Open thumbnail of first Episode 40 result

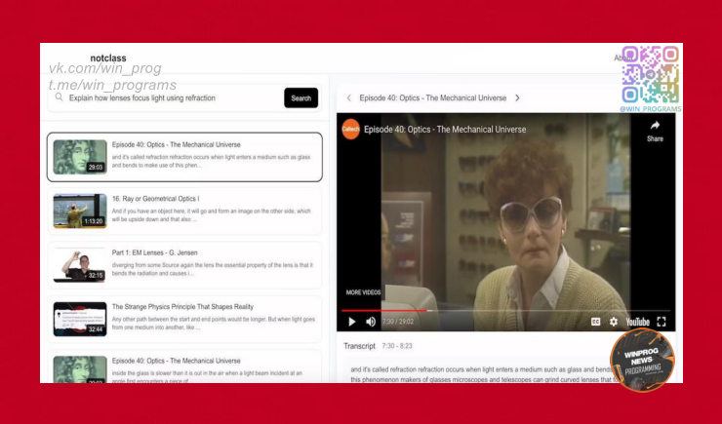80,157
